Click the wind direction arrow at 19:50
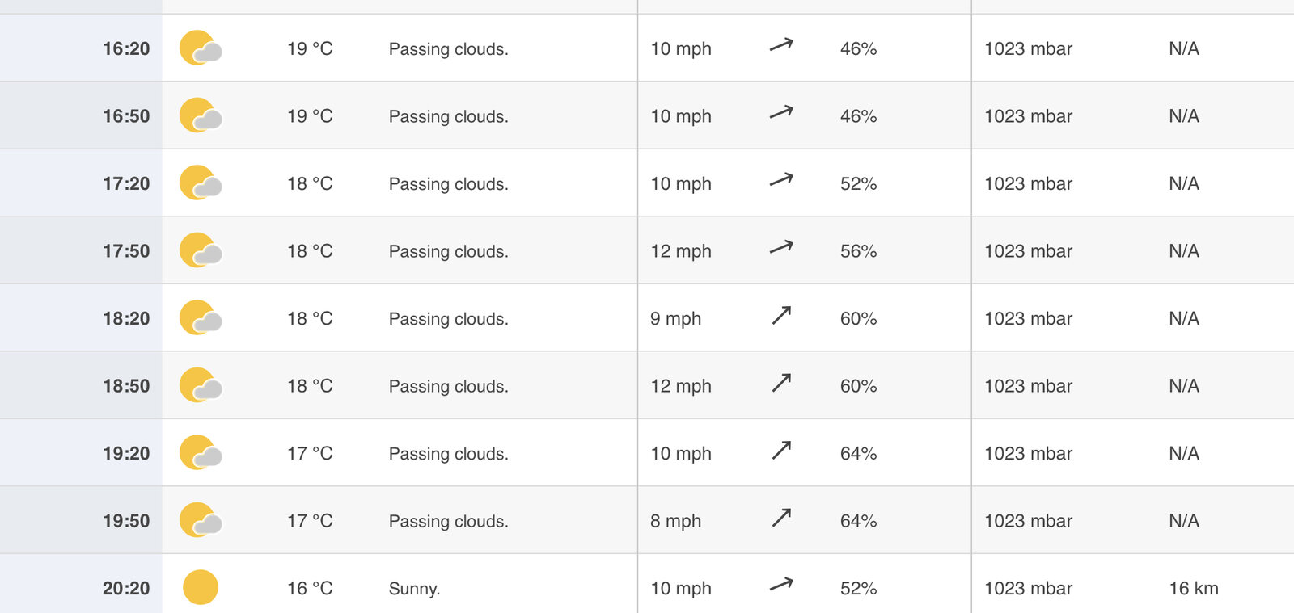1294x613 pixels. (x=781, y=518)
